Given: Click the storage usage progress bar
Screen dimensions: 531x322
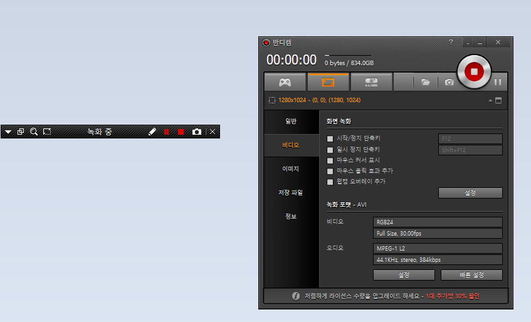Looking at the screenshot, I should (348, 55).
